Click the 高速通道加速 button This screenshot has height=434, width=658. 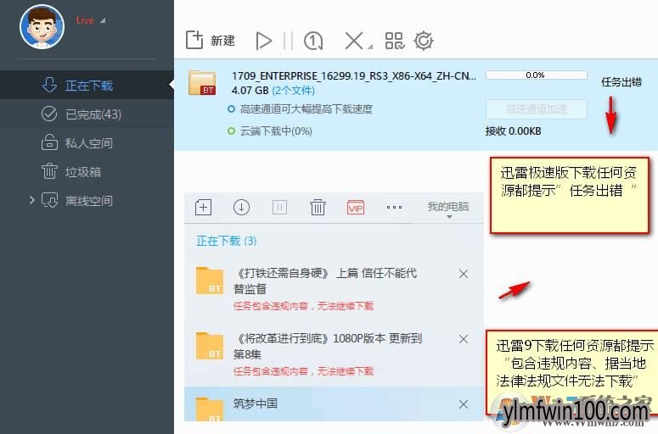[x=536, y=109]
